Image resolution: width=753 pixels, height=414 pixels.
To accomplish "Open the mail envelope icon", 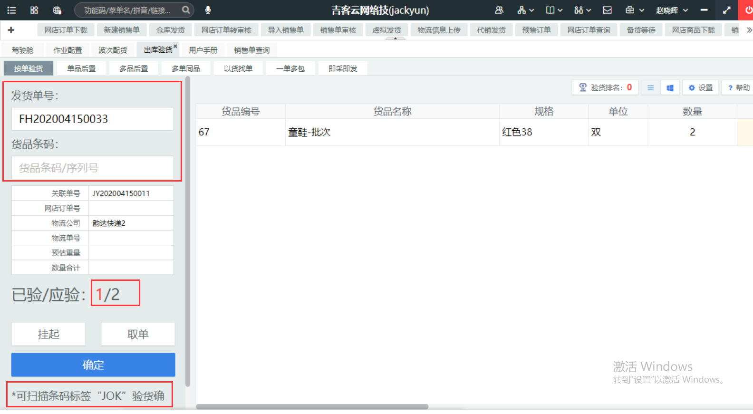I will 608,10.
